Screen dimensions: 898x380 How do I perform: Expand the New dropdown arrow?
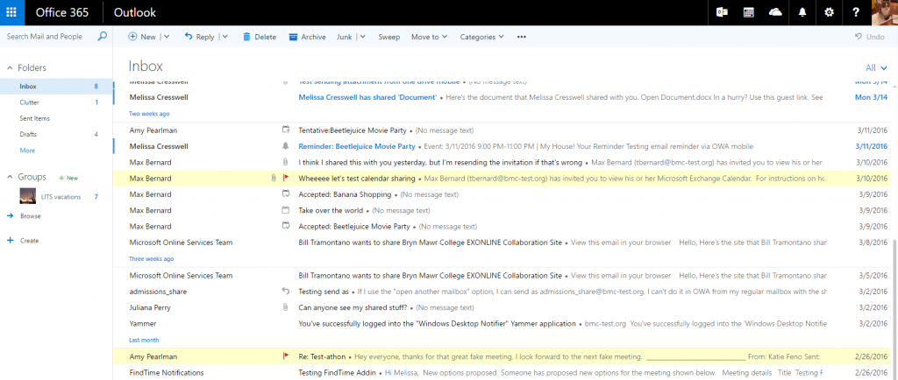click(x=167, y=37)
